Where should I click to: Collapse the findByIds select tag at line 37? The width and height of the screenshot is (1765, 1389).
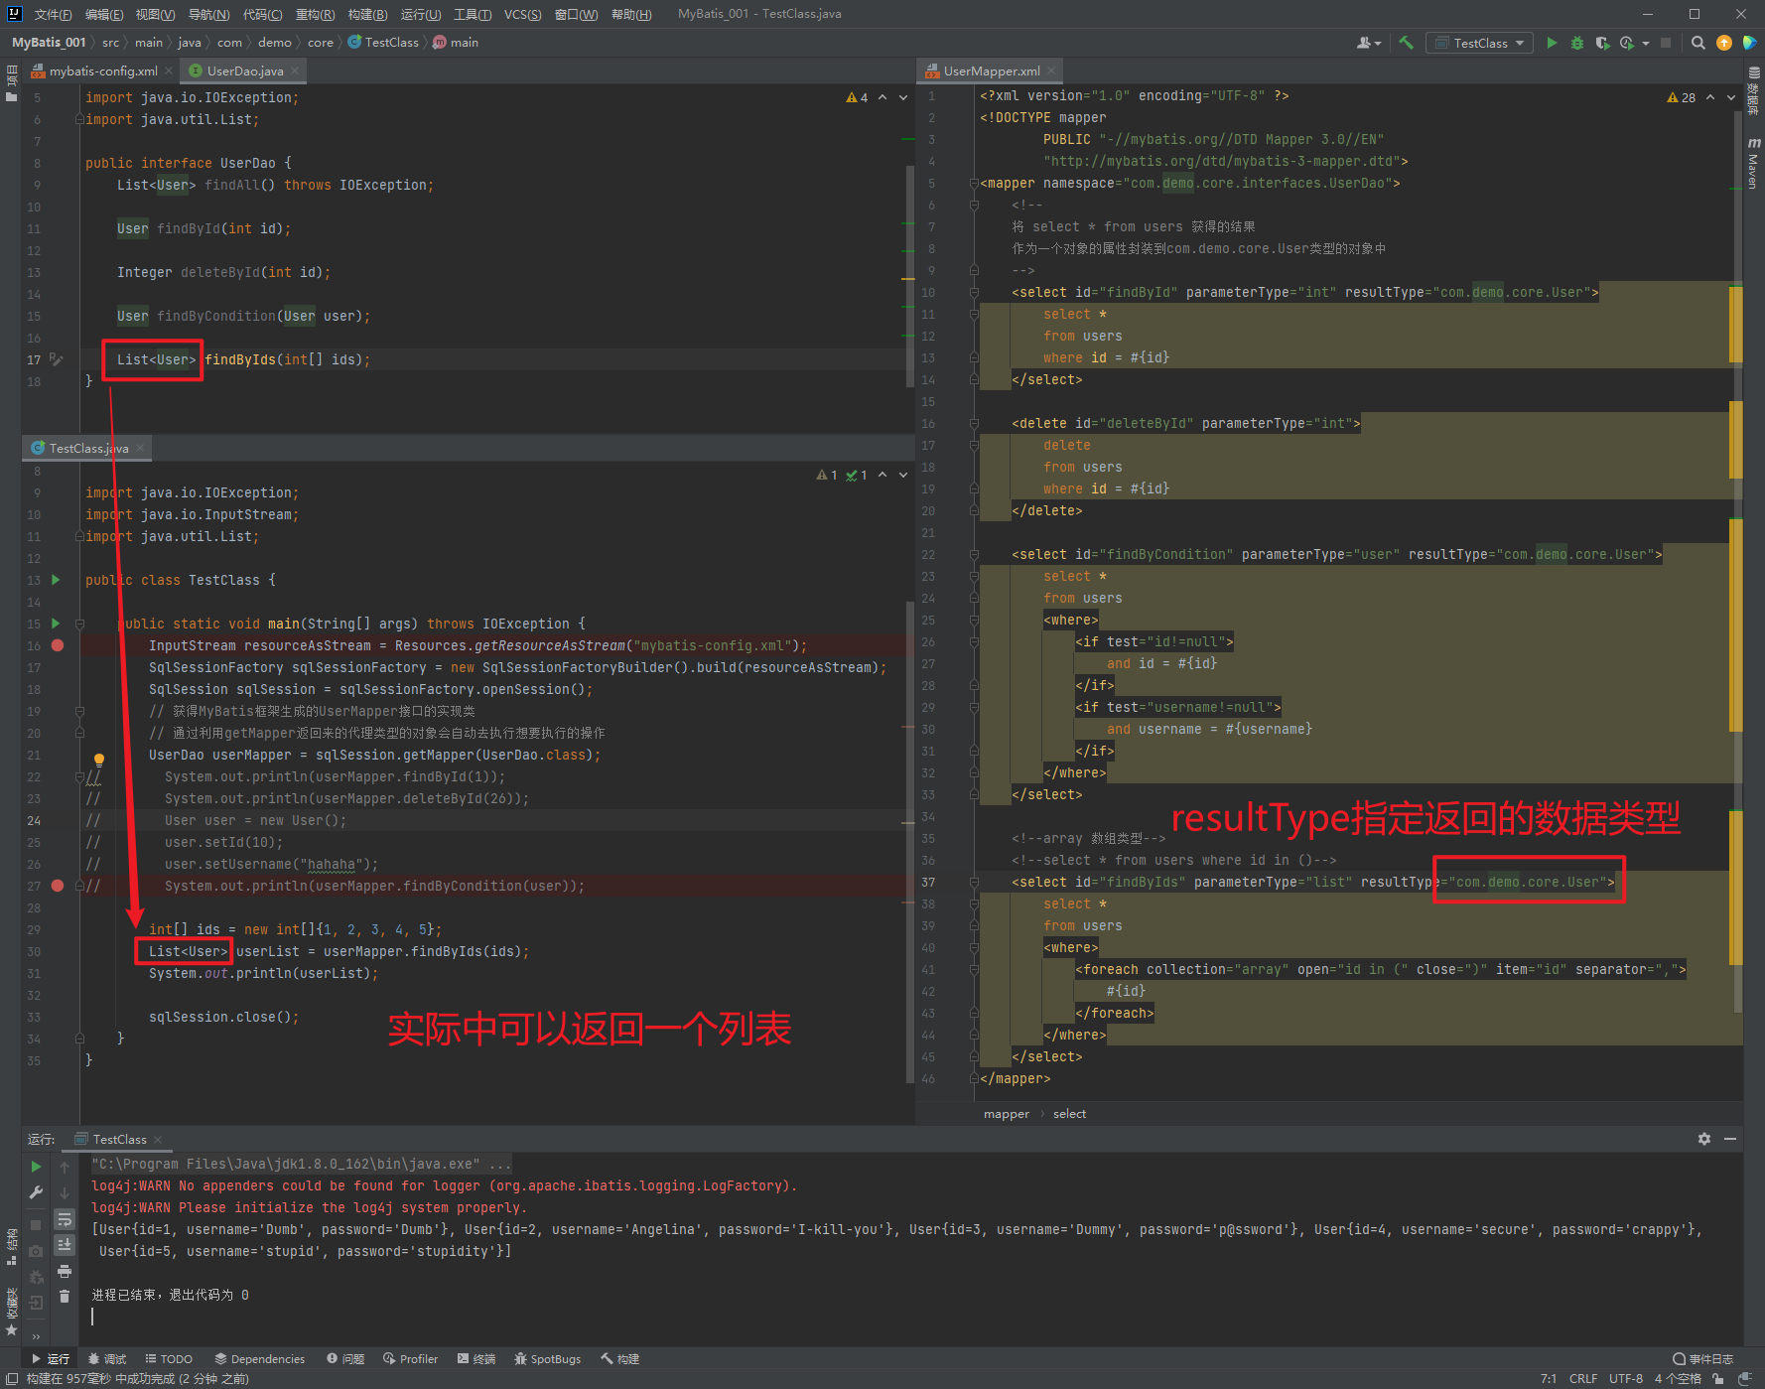974,882
